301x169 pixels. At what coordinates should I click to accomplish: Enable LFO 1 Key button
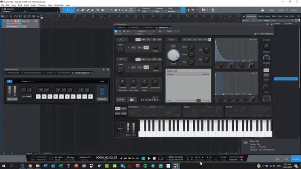(140, 47)
